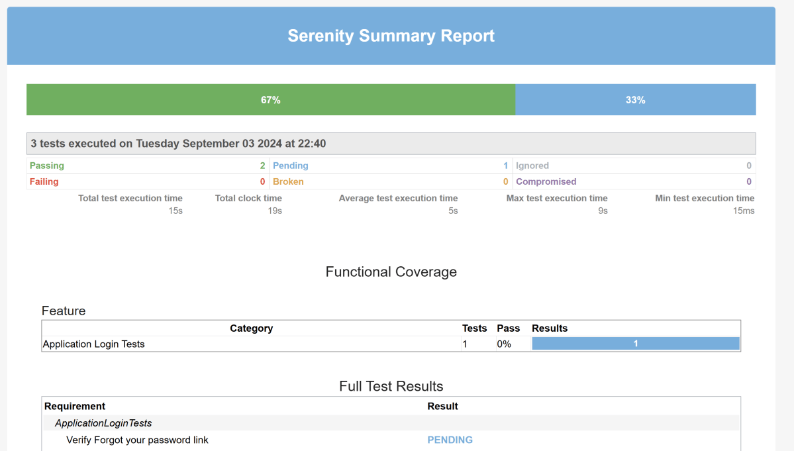This screenshot has height=451, width=794.
Task: Click the Failing status label
Action: click(44, 181)
